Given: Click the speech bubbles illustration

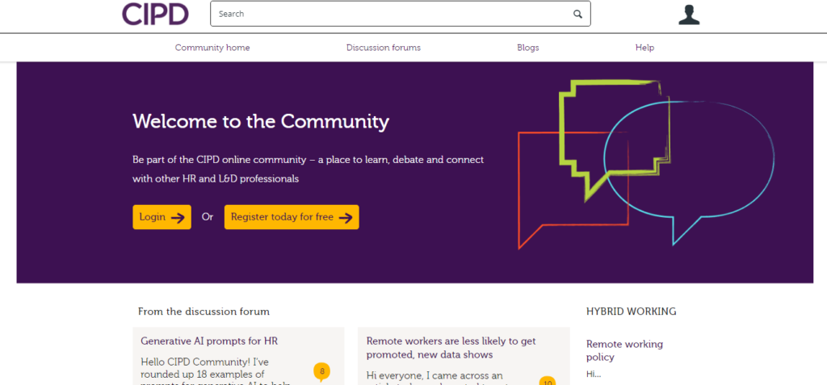Looking at the screenshot, I should coord(647,164).
